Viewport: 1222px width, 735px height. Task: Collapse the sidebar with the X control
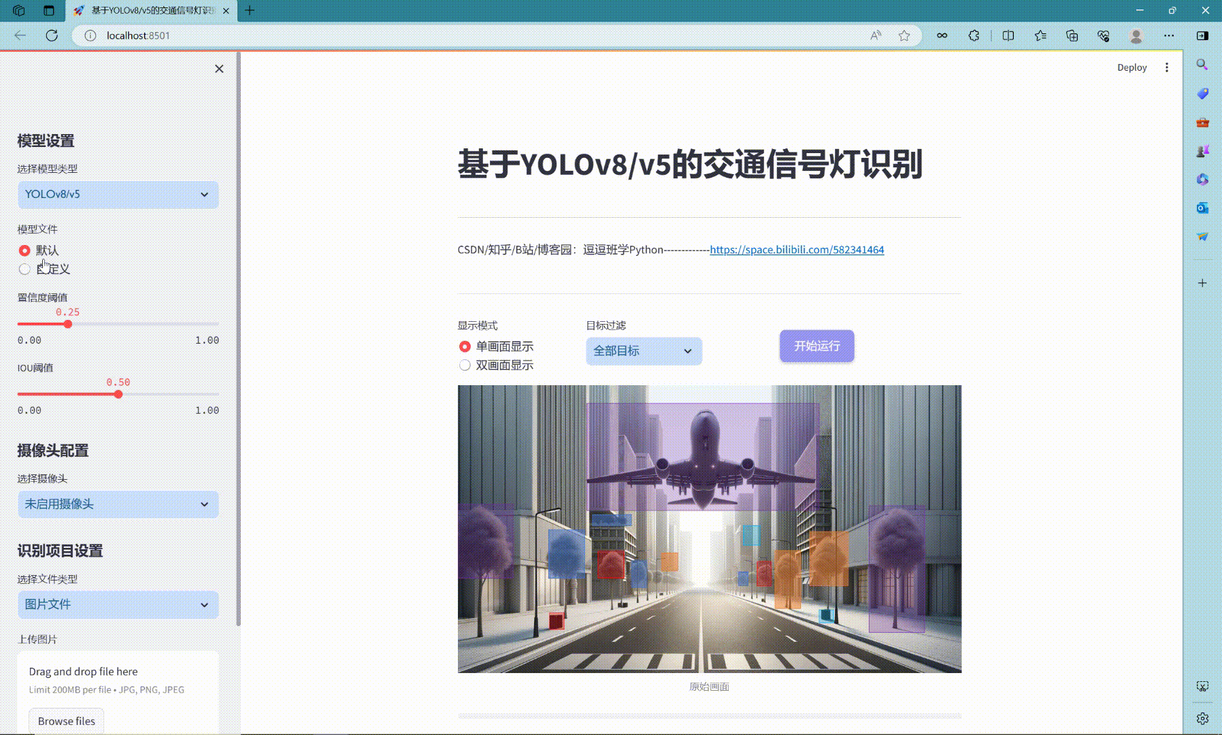coord(218,69)
